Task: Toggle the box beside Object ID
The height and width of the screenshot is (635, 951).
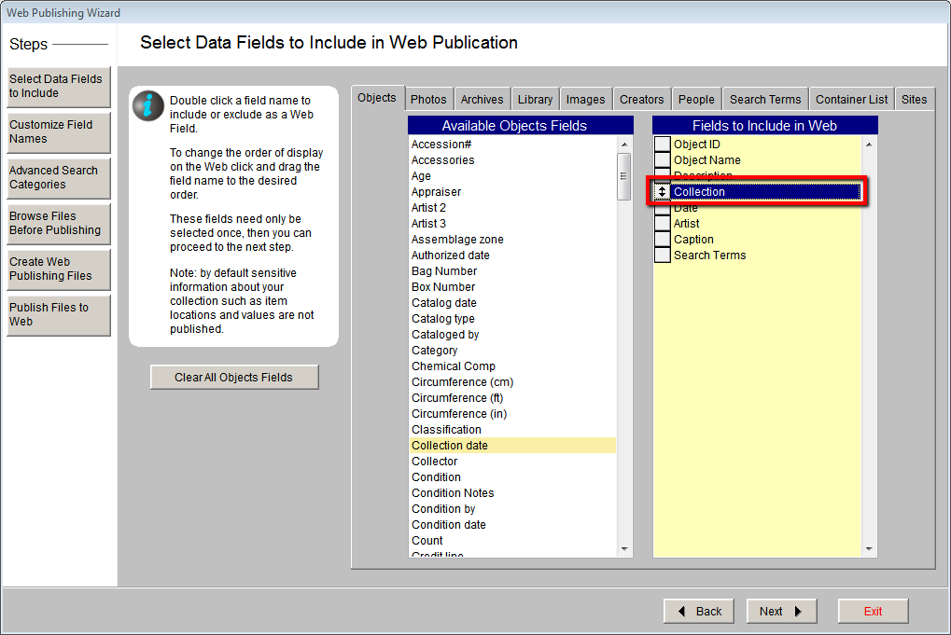Action: tap(663, 145)
